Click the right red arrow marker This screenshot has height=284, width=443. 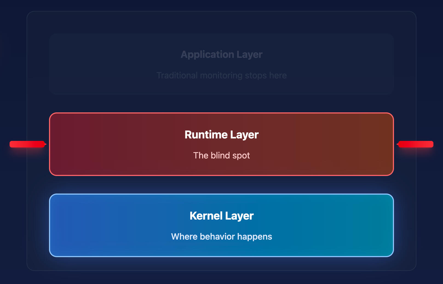(x=416, y=144)
